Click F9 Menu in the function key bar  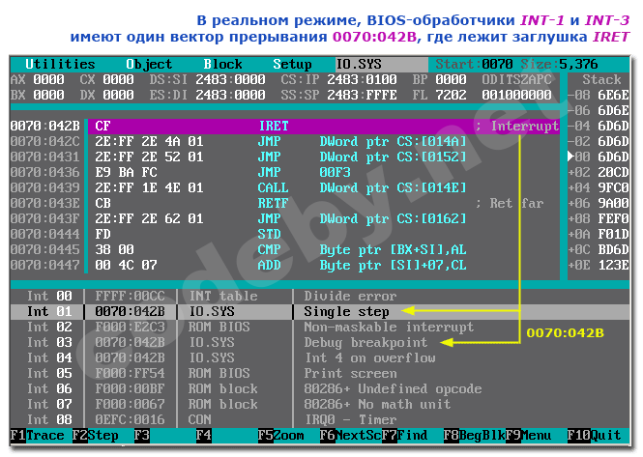click(x=529, y=436)
